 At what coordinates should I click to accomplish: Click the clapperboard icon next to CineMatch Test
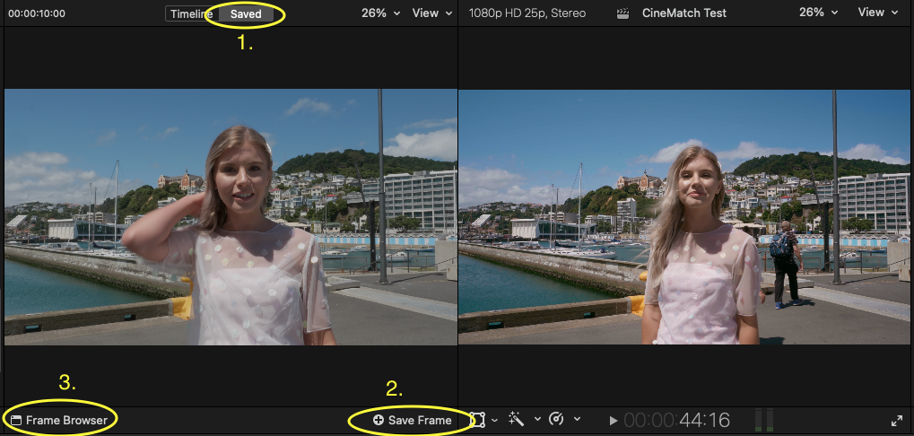(x=623, y=13)
